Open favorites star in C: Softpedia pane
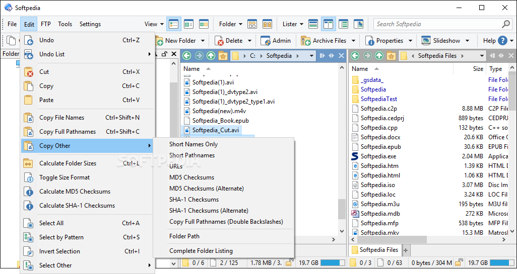517x274 pixels. click(x=223, y=56)
